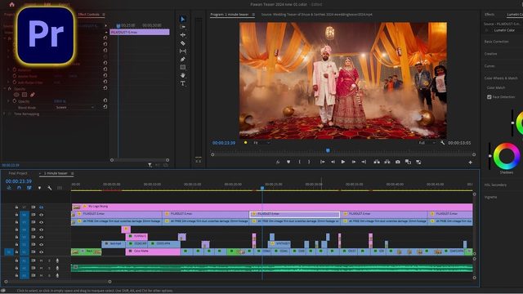Go to Out point
Image resolution: width=523 pixels, height=294 pixels.
click(x=364, y=162)
